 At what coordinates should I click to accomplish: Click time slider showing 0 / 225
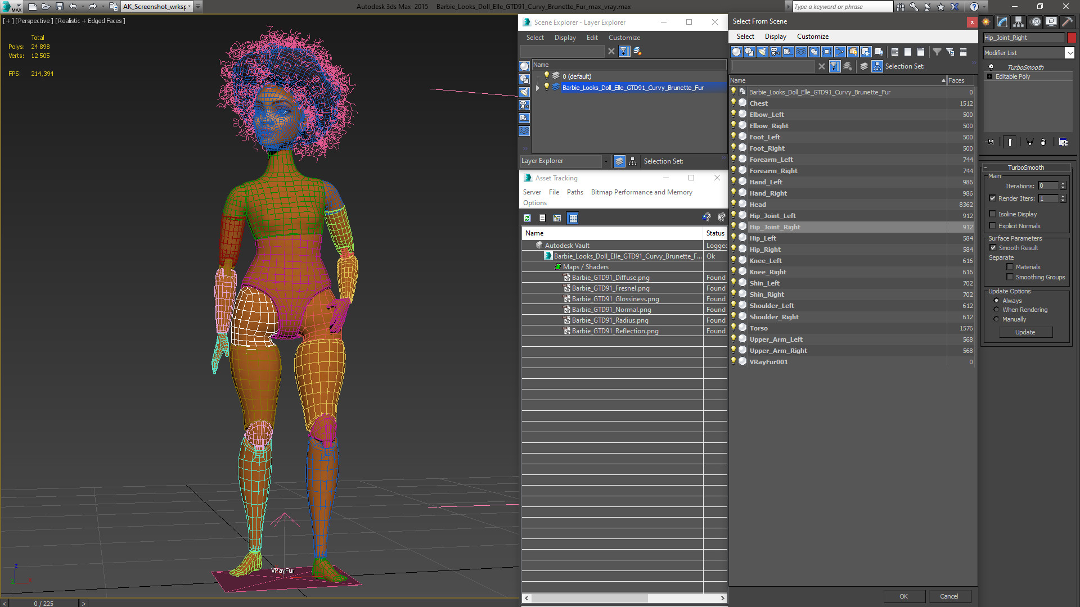coord(43,603)
